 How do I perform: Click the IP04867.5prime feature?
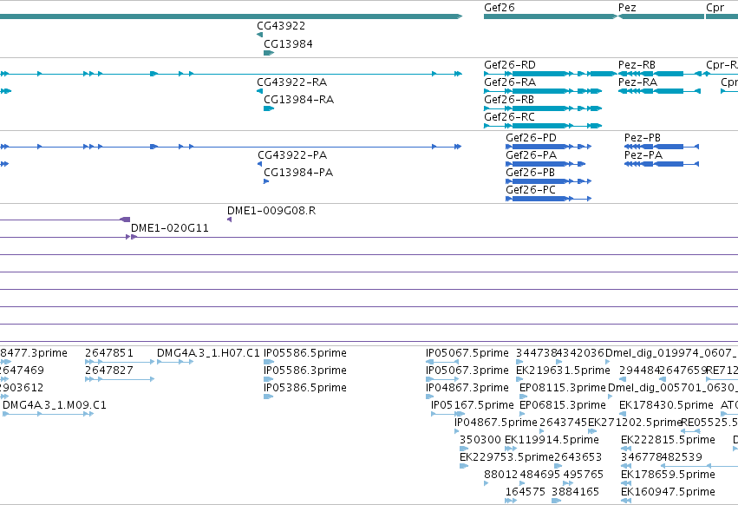456,431
